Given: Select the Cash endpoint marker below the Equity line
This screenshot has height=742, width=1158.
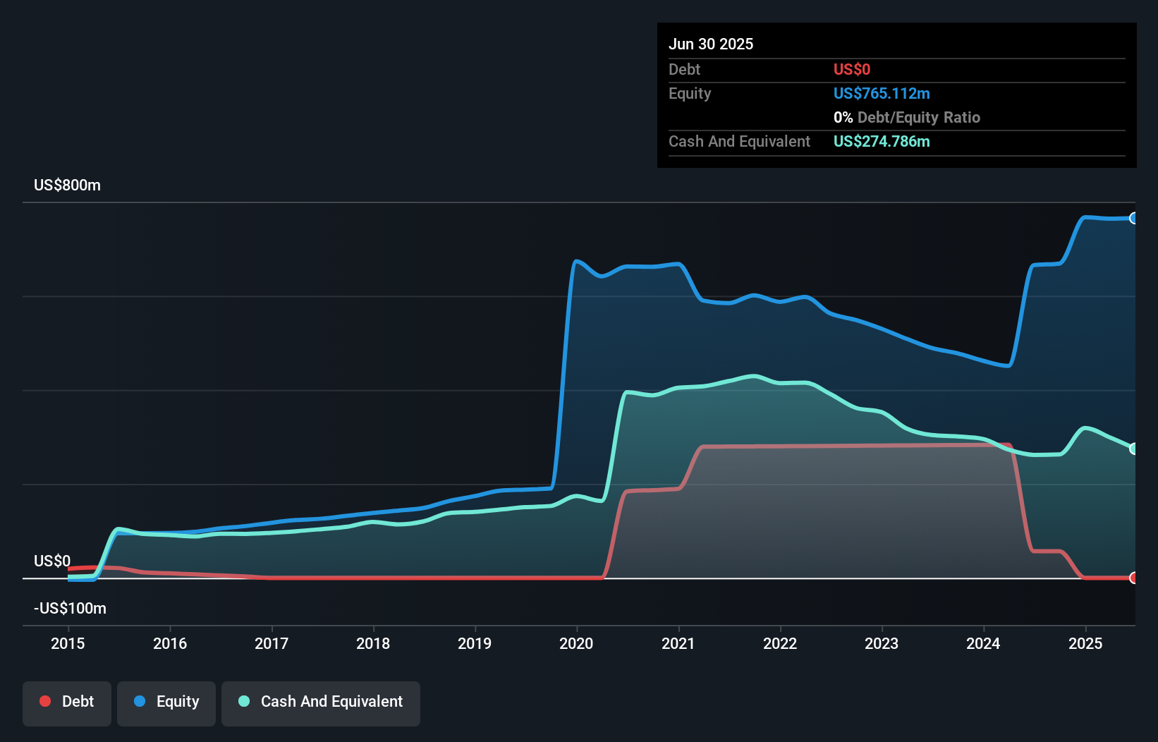Looking at the screenshot, I should (x=1134, y=447).
